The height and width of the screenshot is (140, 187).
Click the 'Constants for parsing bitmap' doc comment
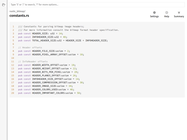pyautogui.click(x=51, y=26)
